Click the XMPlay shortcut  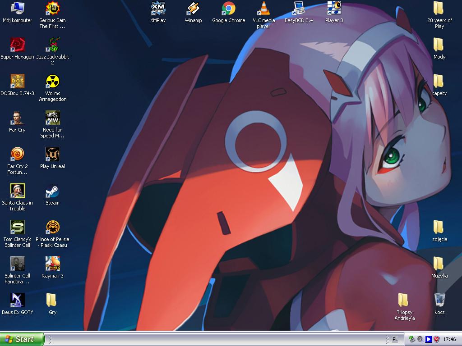tap(158, 8)
